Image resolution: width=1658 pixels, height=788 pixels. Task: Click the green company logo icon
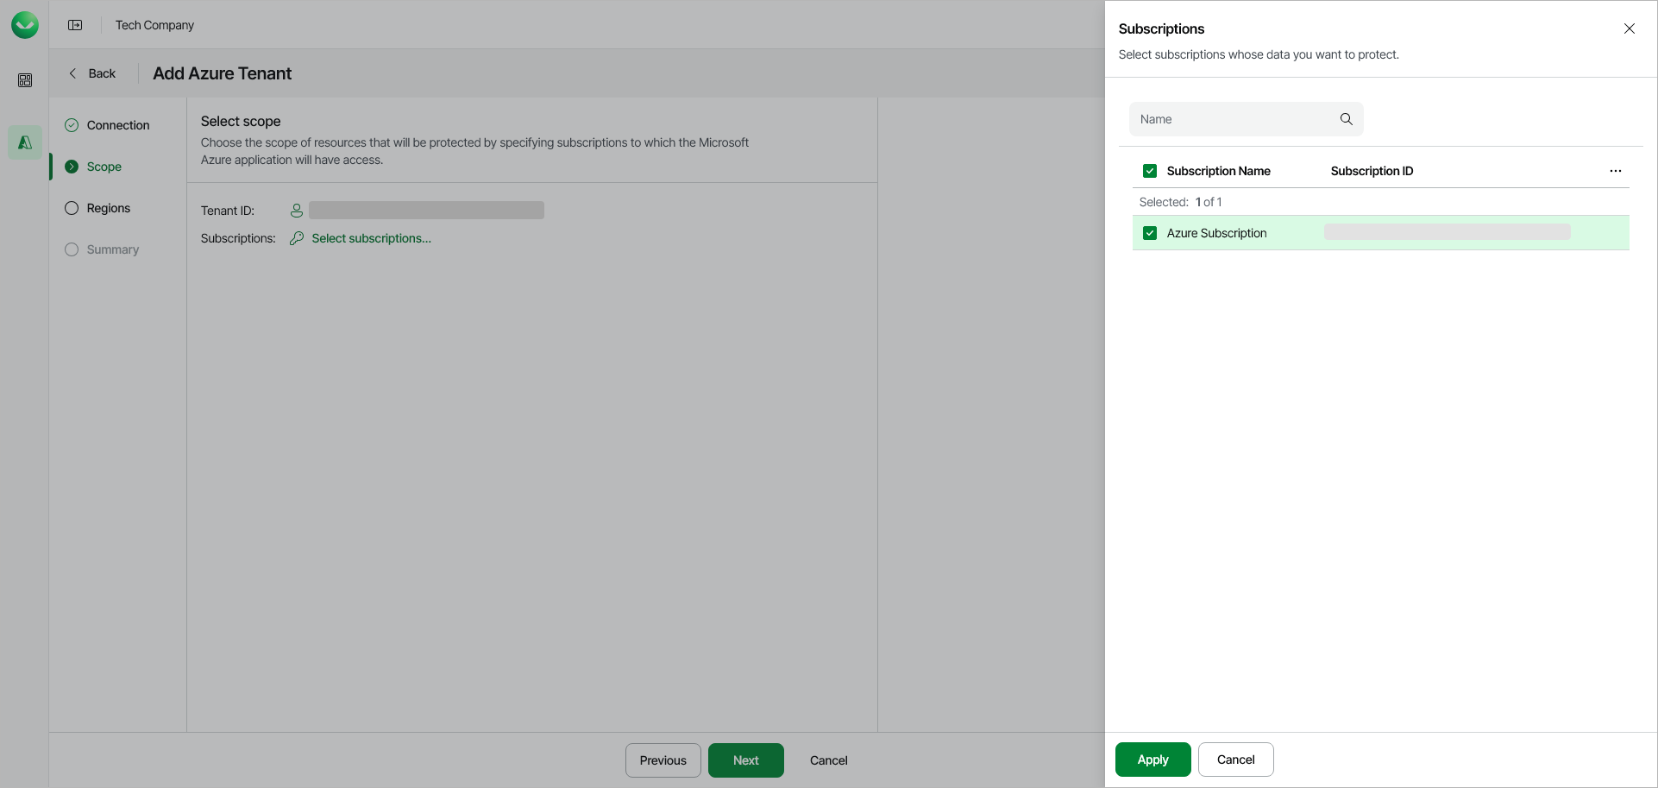(x=24, y=24)
